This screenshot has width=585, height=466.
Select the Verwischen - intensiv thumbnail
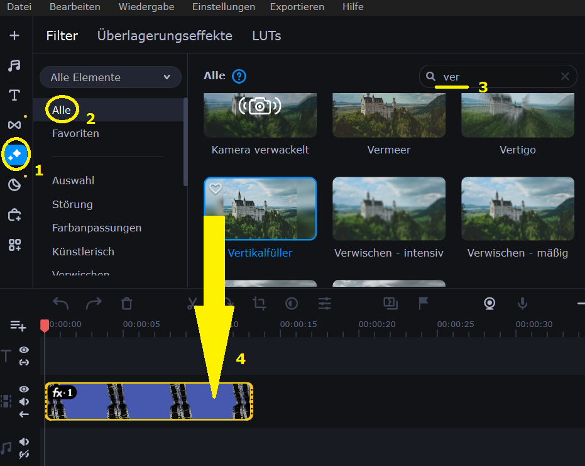coord(389,208)
